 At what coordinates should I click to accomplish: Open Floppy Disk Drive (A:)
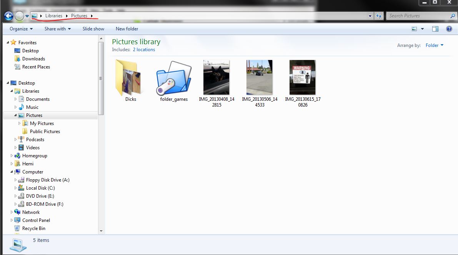pyautogui.click(x=48, y=180)
